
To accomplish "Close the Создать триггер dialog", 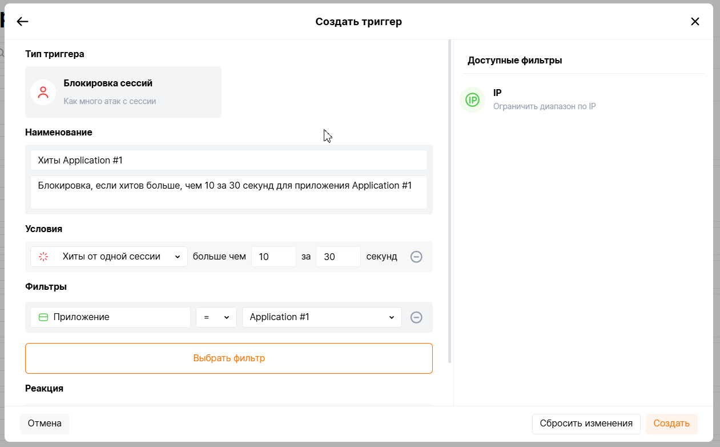I will [695, 22].
